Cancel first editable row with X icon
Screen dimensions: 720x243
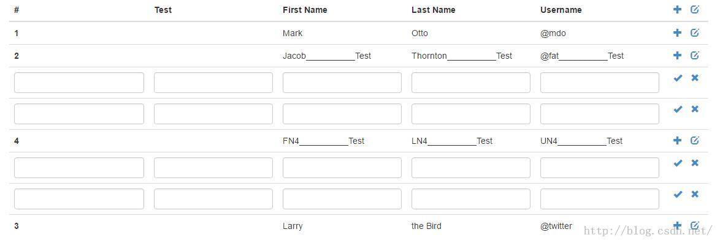(695, 78)
